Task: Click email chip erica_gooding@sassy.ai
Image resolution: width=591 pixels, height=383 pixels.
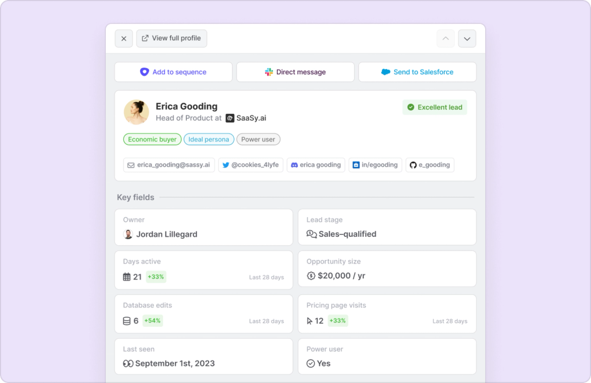Action: point(169,165)
